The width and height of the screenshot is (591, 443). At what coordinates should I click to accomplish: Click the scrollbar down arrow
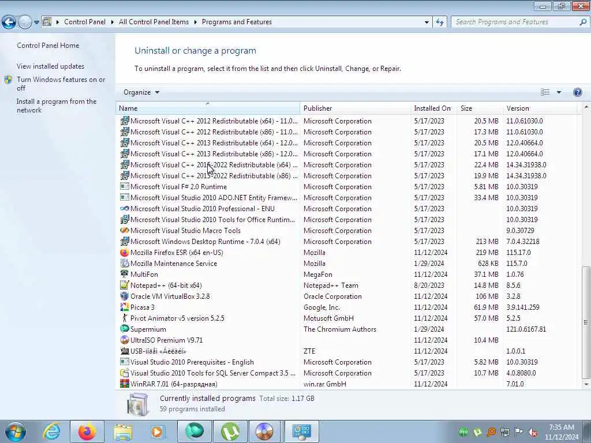(x=586, y=384)
